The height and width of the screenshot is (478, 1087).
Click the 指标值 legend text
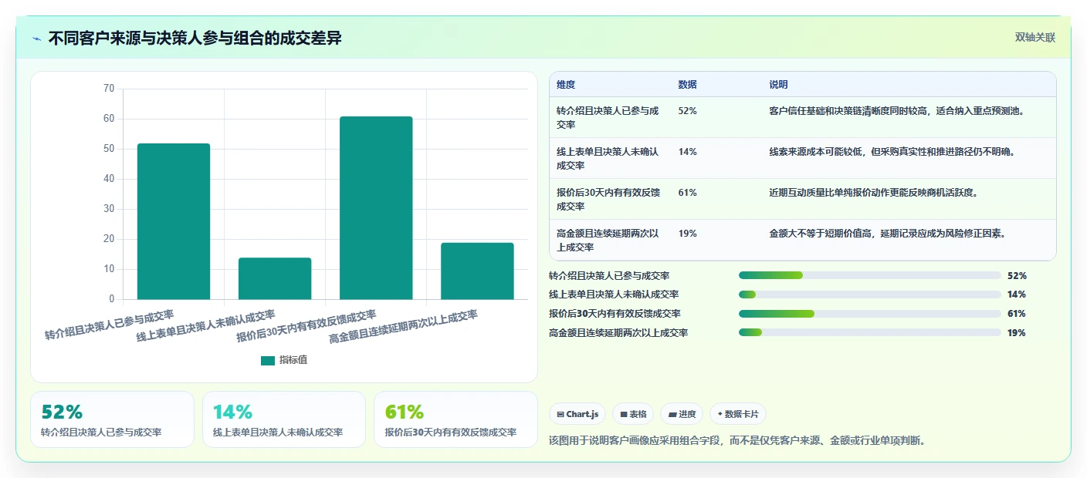[x=293, y=360]
